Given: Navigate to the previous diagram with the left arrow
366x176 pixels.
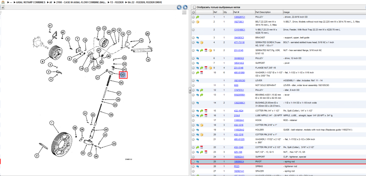Looking at the screenshot, I should [x=179, y=7].
